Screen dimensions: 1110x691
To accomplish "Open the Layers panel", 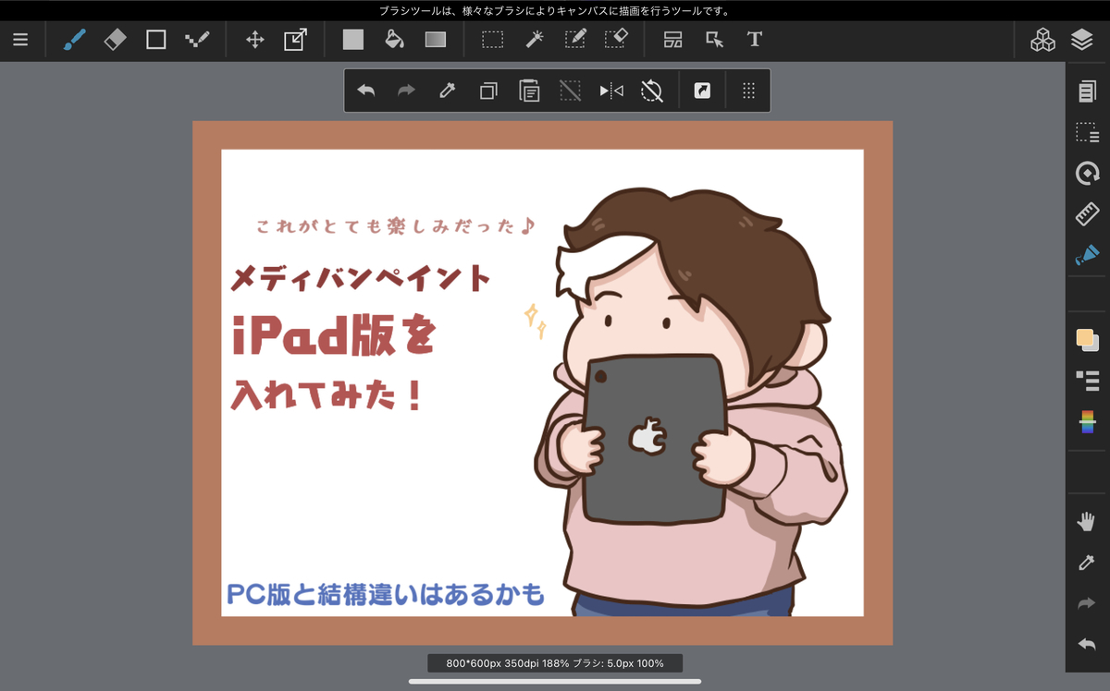I will click(1082, 40).
